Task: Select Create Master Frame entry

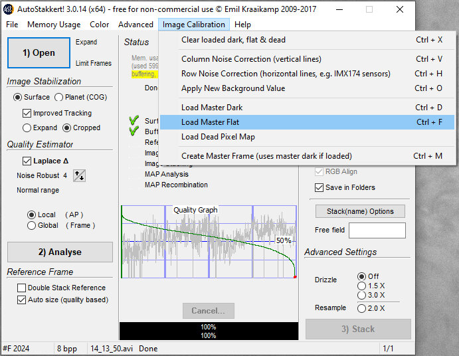Action: pos(308,156)
